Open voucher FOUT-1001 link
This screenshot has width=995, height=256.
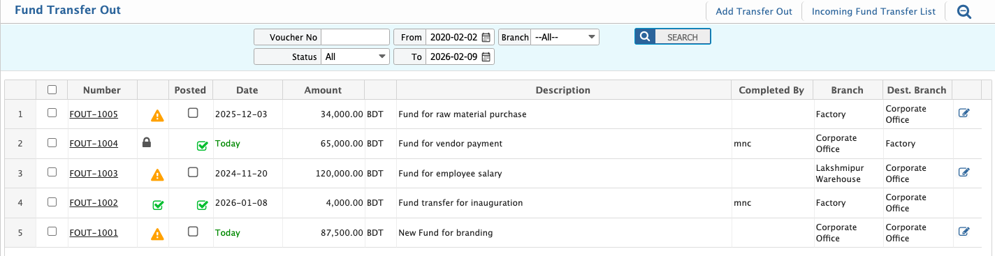point(94,233)
